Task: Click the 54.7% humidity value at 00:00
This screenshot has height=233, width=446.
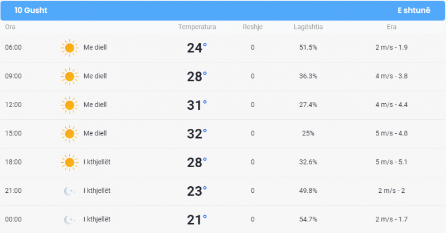Action: pyautogui.click(x=308, y=220)
